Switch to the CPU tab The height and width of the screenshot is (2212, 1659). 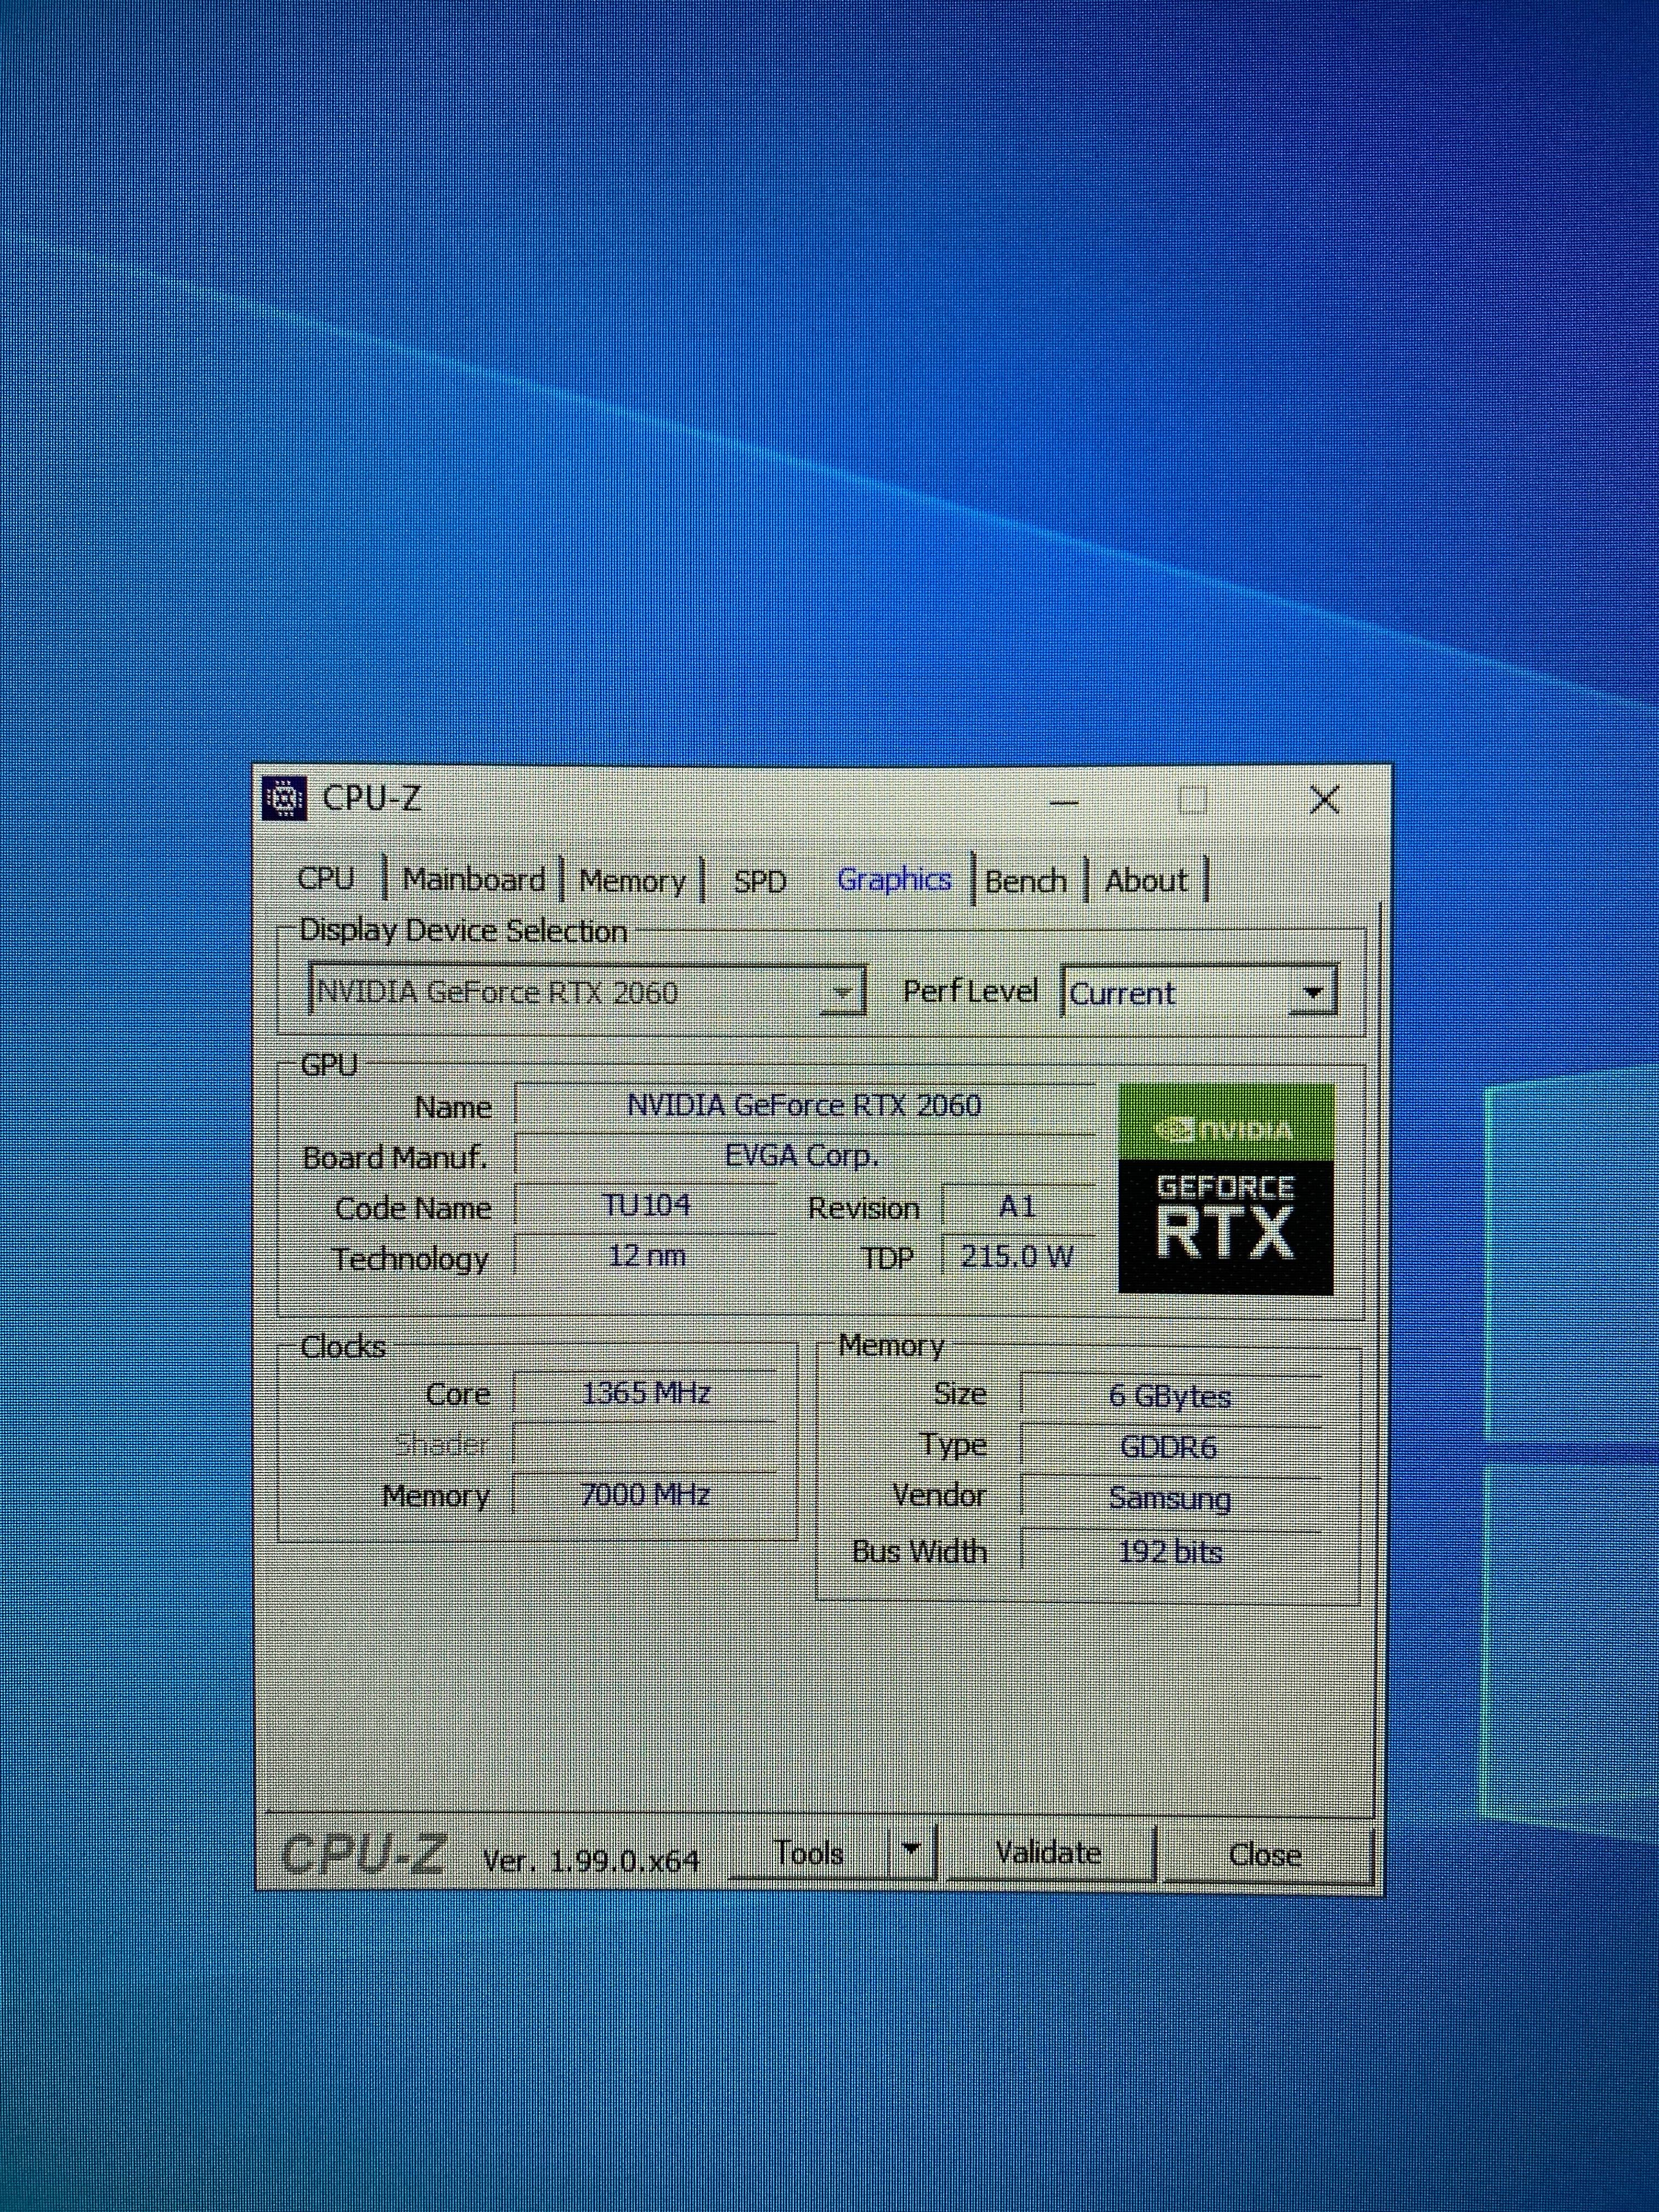pyautogui.click(x=326, y=879)
